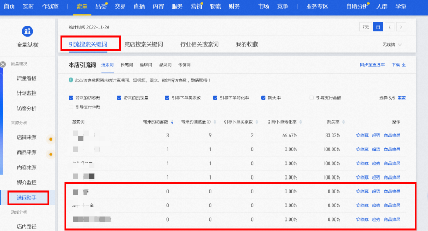Screen dimensions: 428x231
Task: Uncheck 带来的访客数 checkbox
Action: pyautogui.click(x=71, y=98)
